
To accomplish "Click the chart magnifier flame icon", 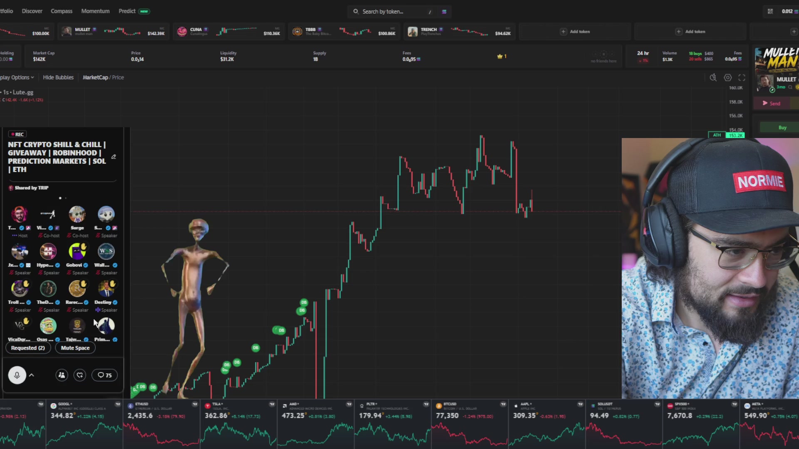I will pos(713,77).
